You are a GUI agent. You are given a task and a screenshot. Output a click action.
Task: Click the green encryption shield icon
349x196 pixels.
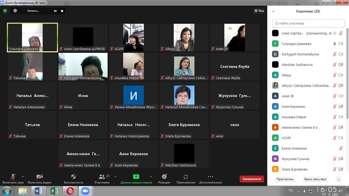[5, 11]
